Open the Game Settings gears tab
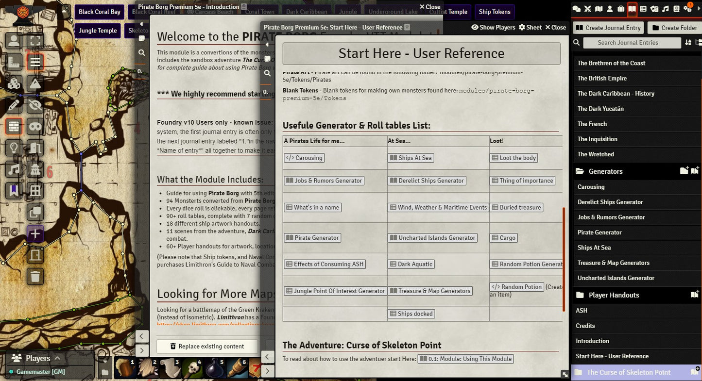 coord(687,9)
